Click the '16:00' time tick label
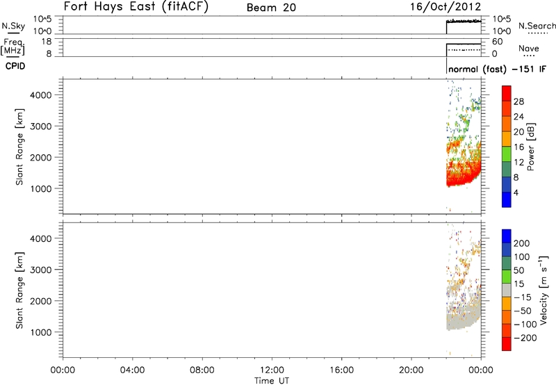Image resolution: width=556 pixels, height=385 pixels. tap(341, 370)
